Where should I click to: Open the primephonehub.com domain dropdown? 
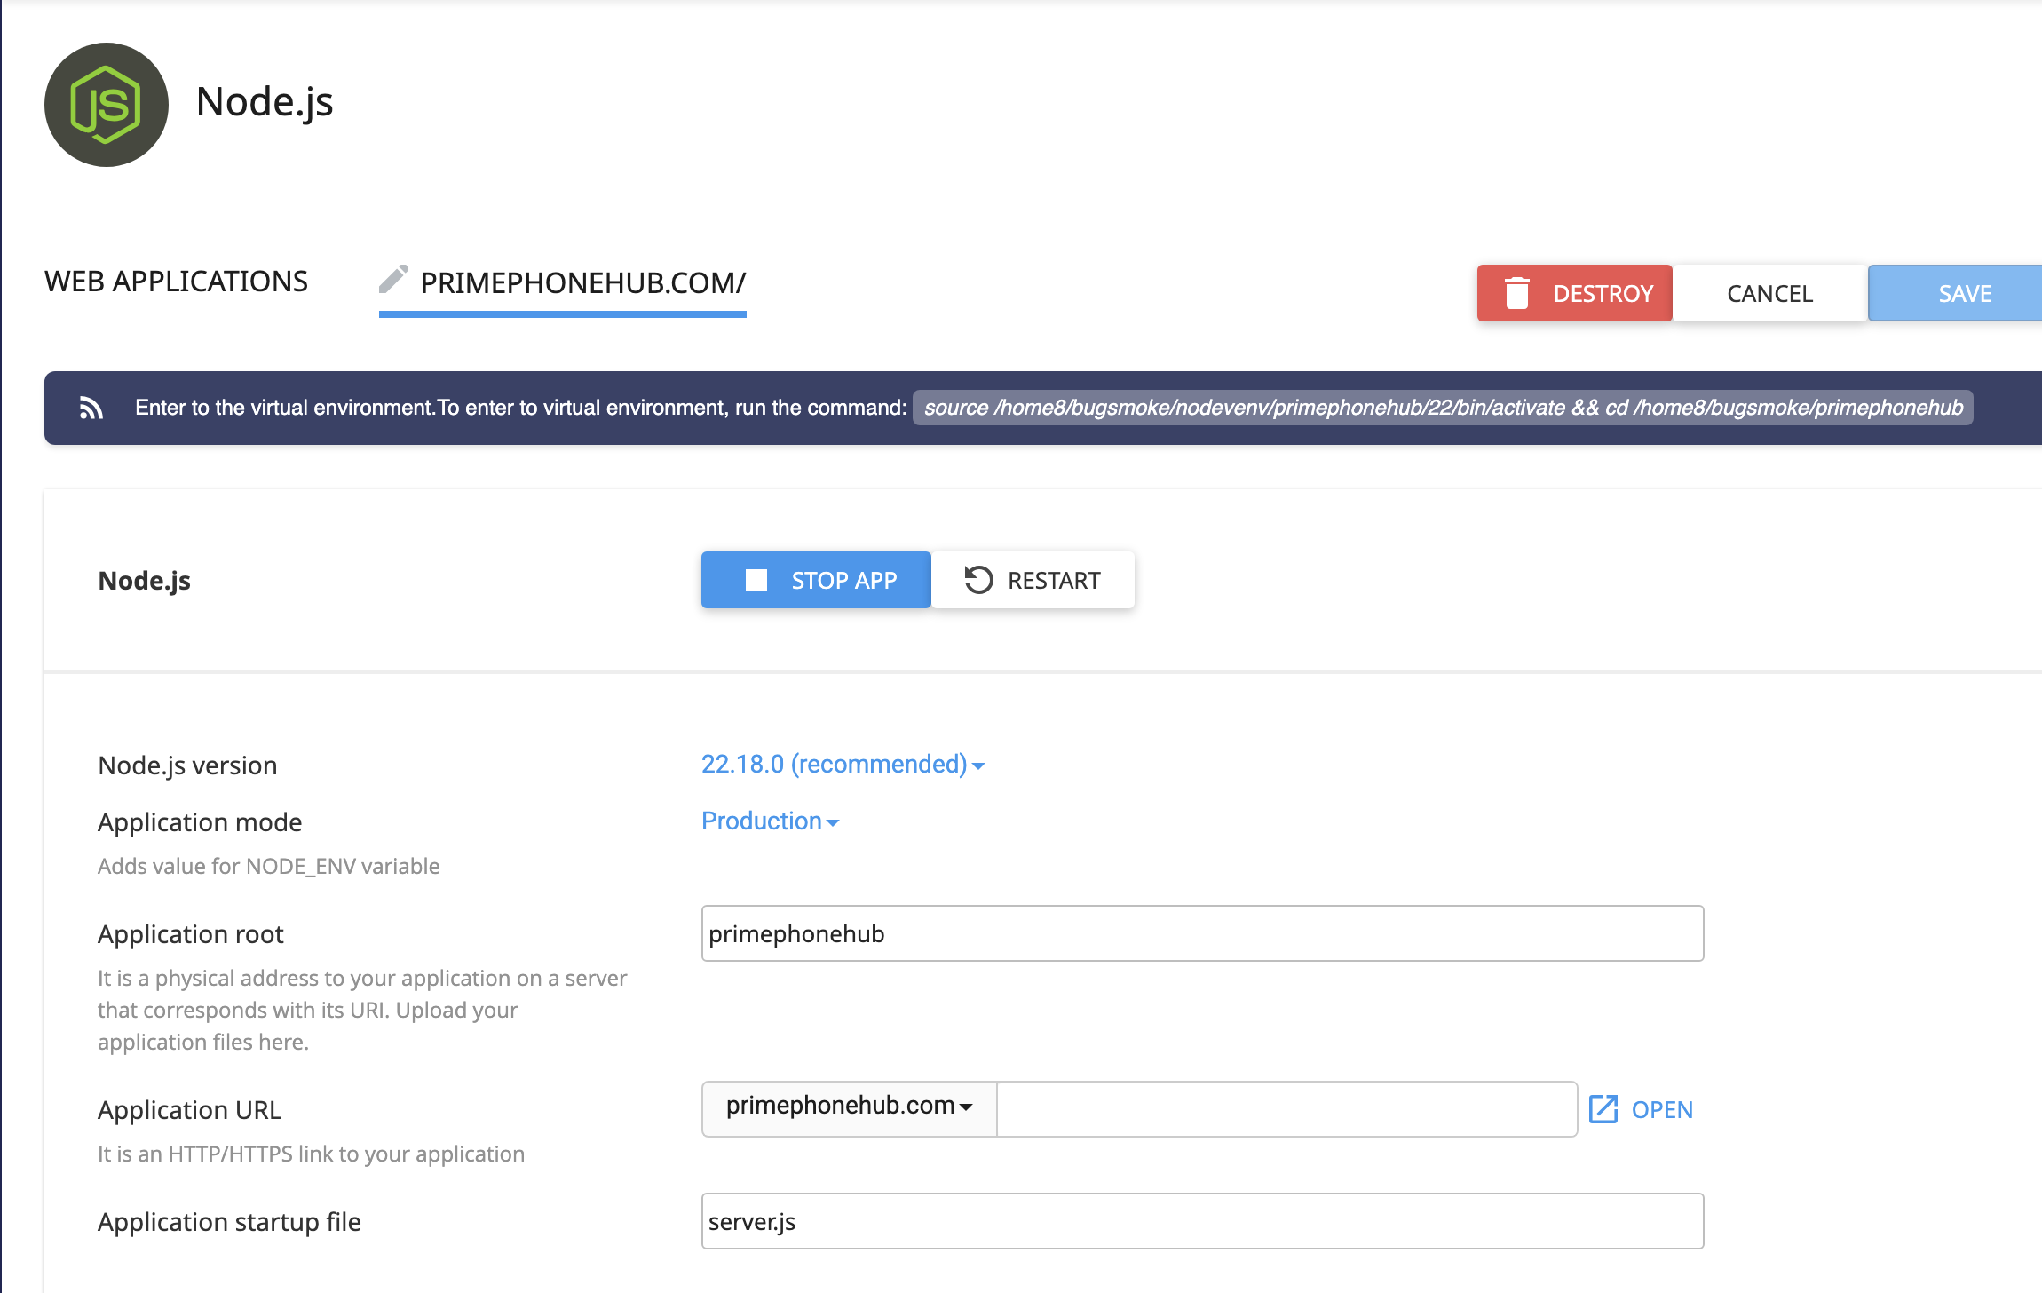(849, 1107)
